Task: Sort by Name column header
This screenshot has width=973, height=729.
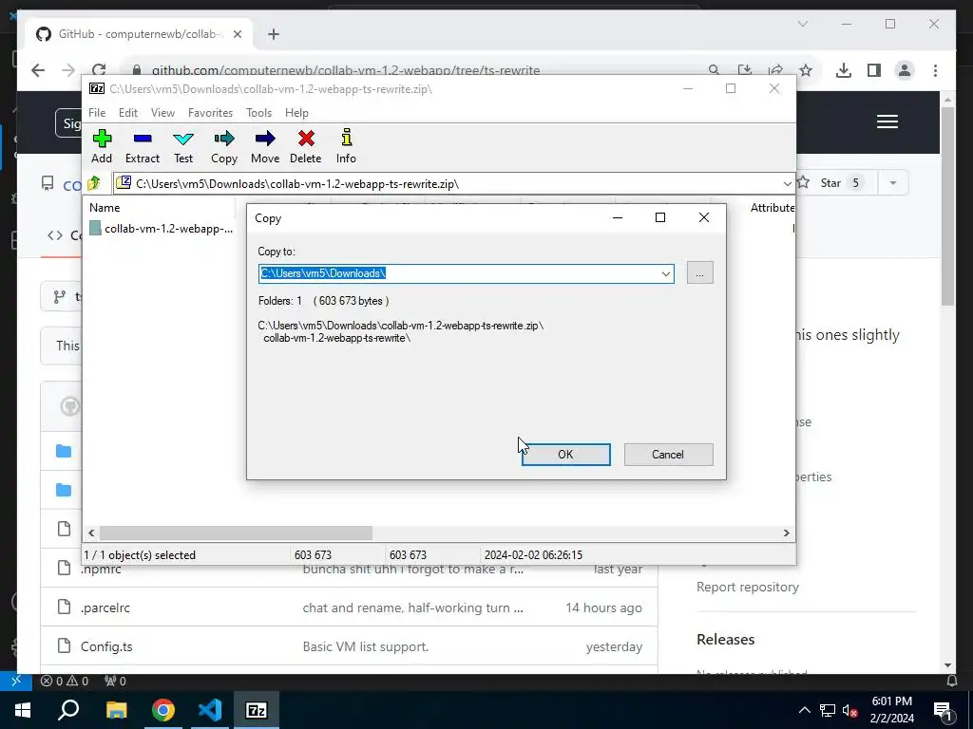Action: click(x=105, y=208)
